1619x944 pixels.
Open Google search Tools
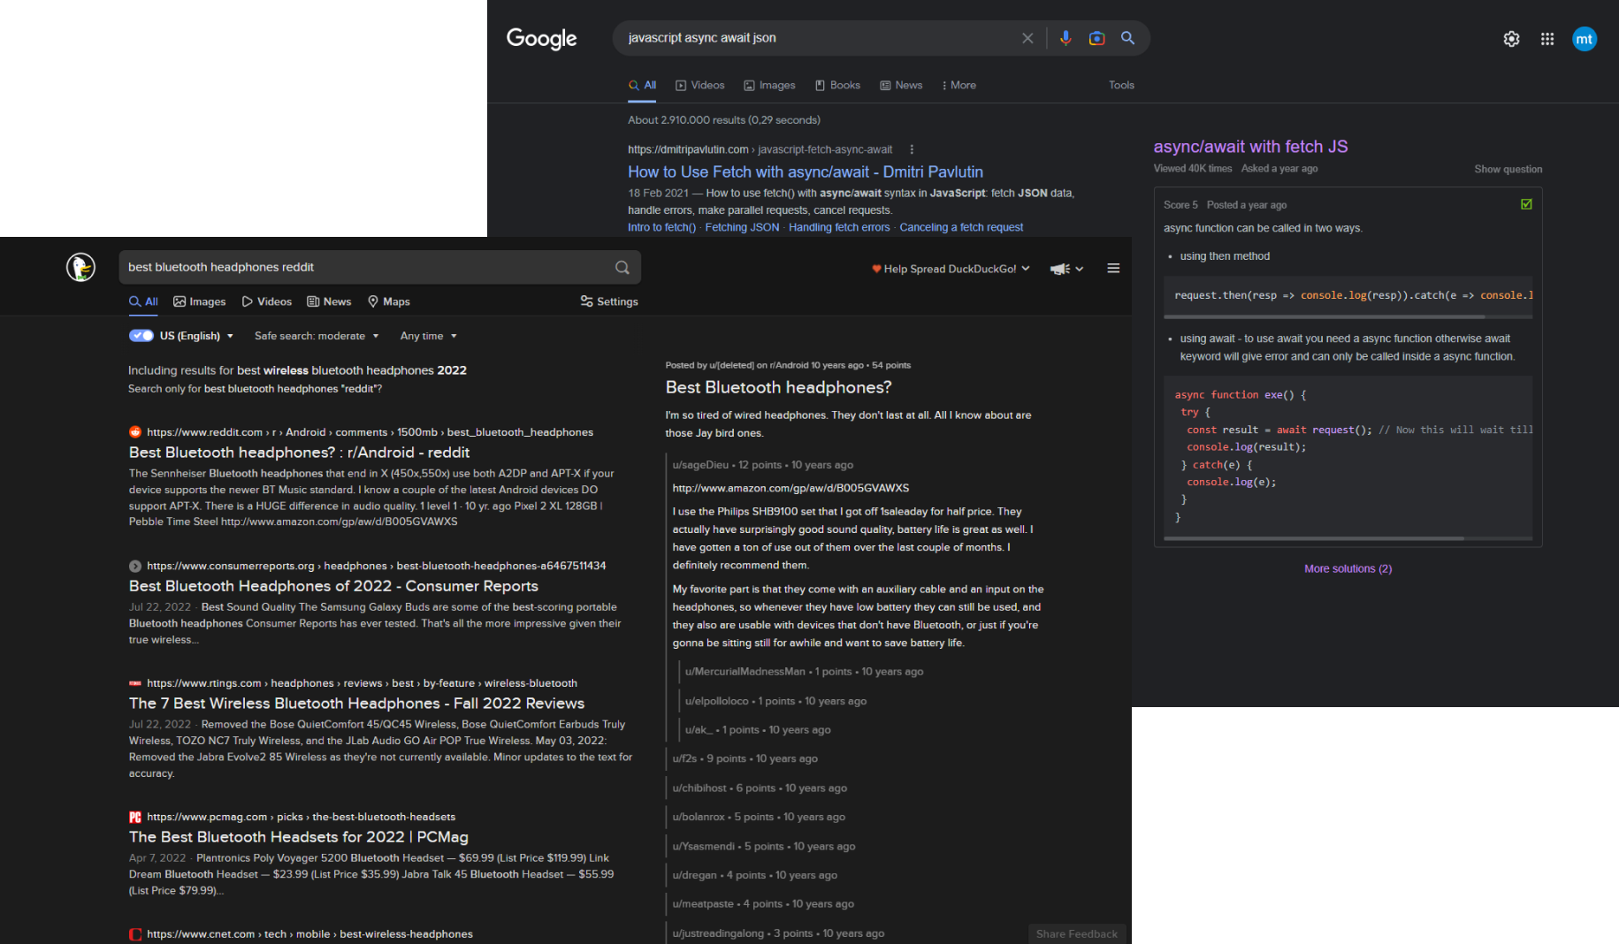pyautogui.click(x=1121, y=85)
